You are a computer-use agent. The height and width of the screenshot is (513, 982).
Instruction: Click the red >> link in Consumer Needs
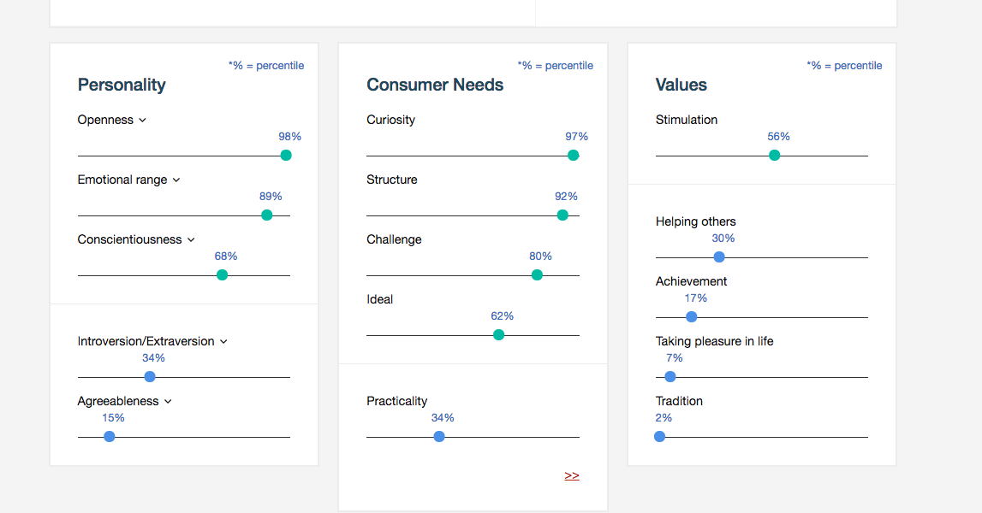(572, 475)
